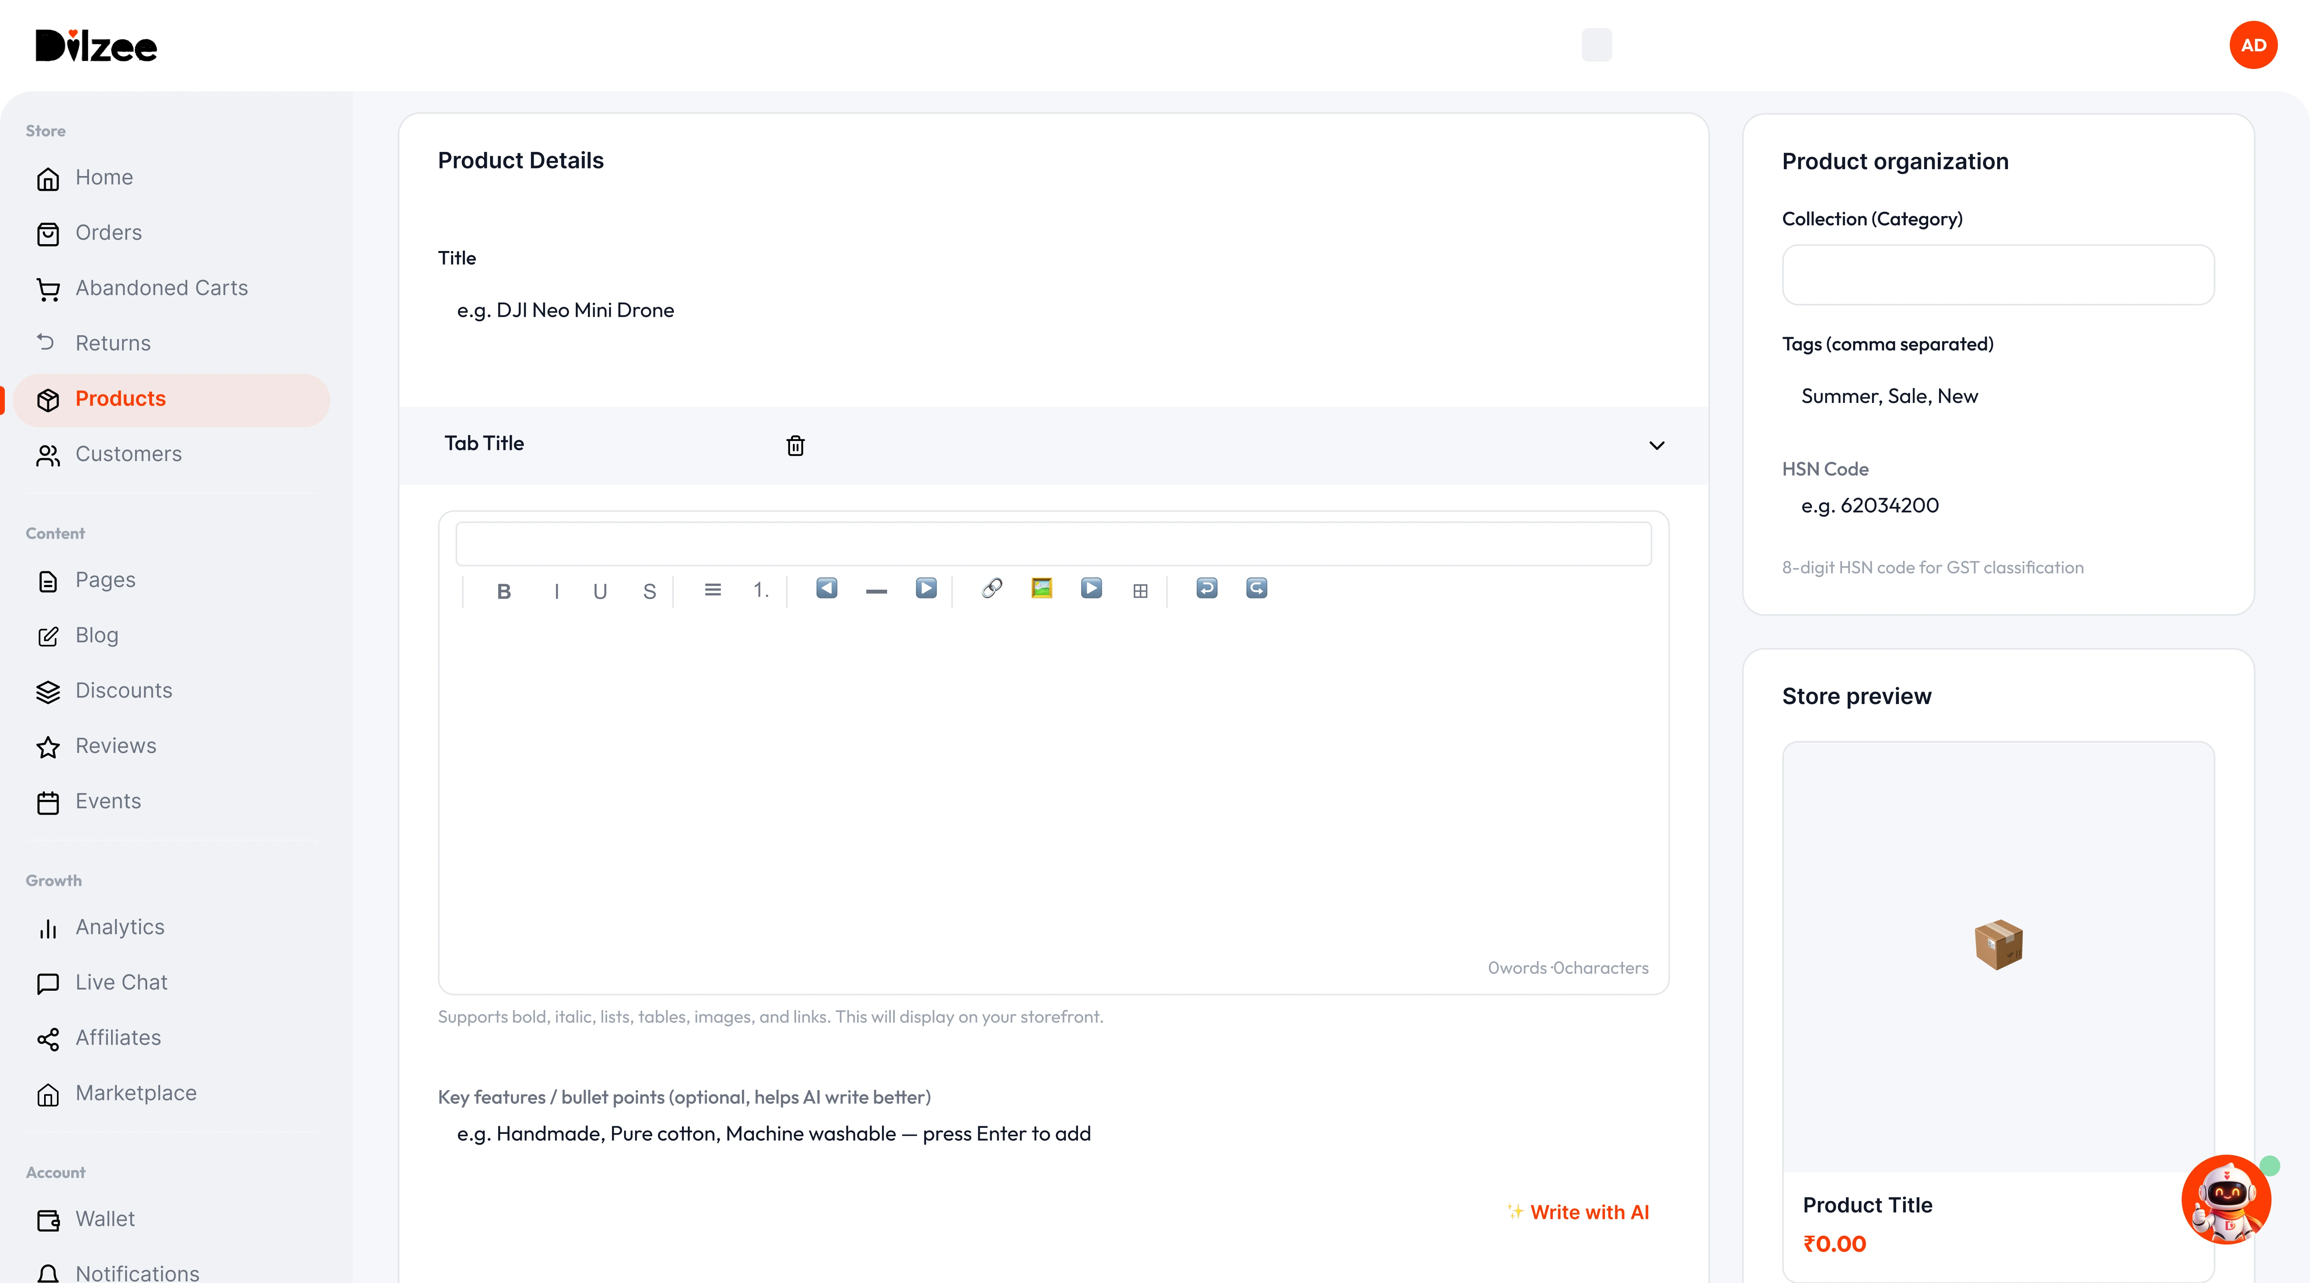2310x1283 pixels.
Task: Click the Tags input field
Action: click(1998, 396)
